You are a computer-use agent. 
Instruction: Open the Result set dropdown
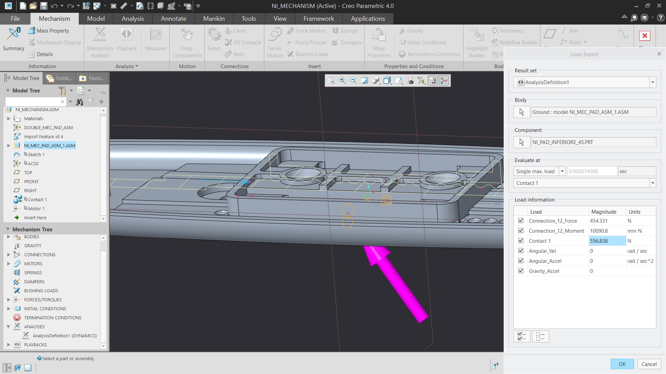pos(652,82)
